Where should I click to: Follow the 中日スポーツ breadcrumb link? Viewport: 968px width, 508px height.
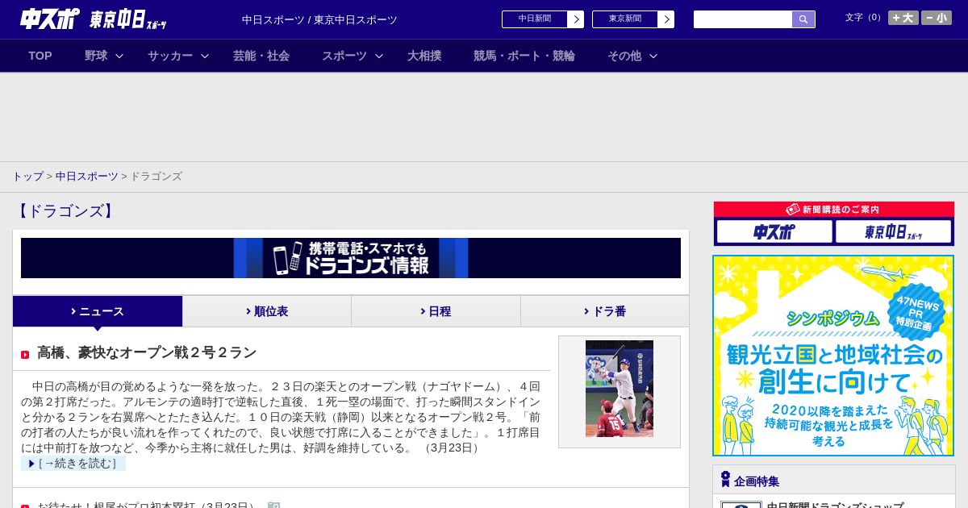[87, 176]
